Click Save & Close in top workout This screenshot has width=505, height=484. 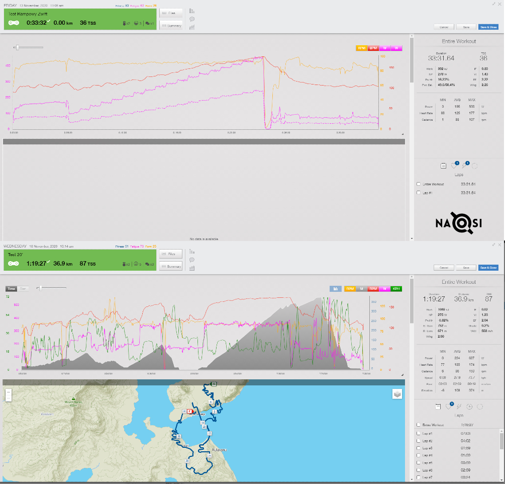click(x=488, y=27)
